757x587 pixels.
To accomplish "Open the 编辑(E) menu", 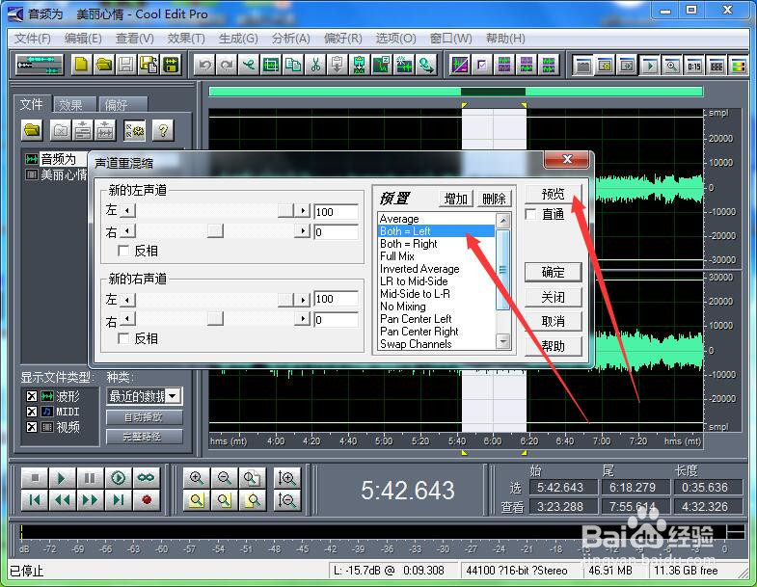I will 83,39.
